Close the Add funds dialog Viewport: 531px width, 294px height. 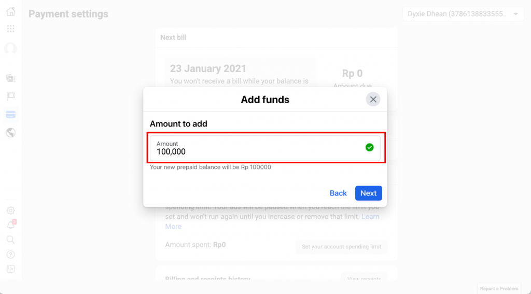(x=373, y=100)
